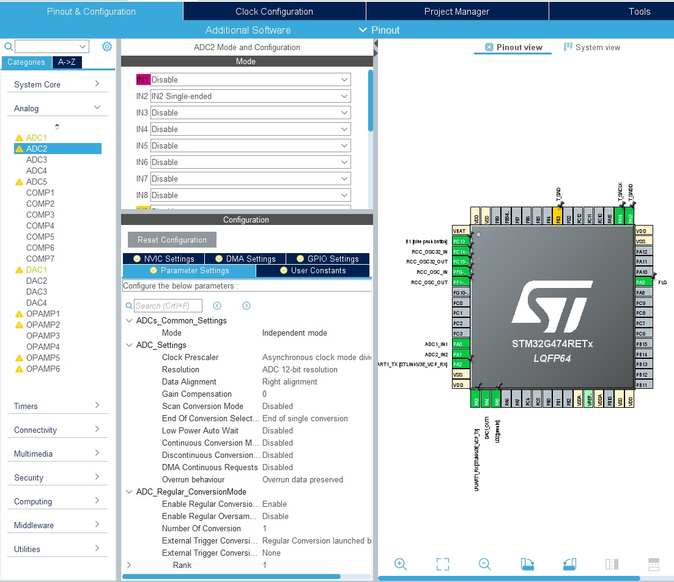Go to next parameter search result arrow
The width and height of the screenshot is (674, 582).
pyautogui.click(x=246, y=306)
